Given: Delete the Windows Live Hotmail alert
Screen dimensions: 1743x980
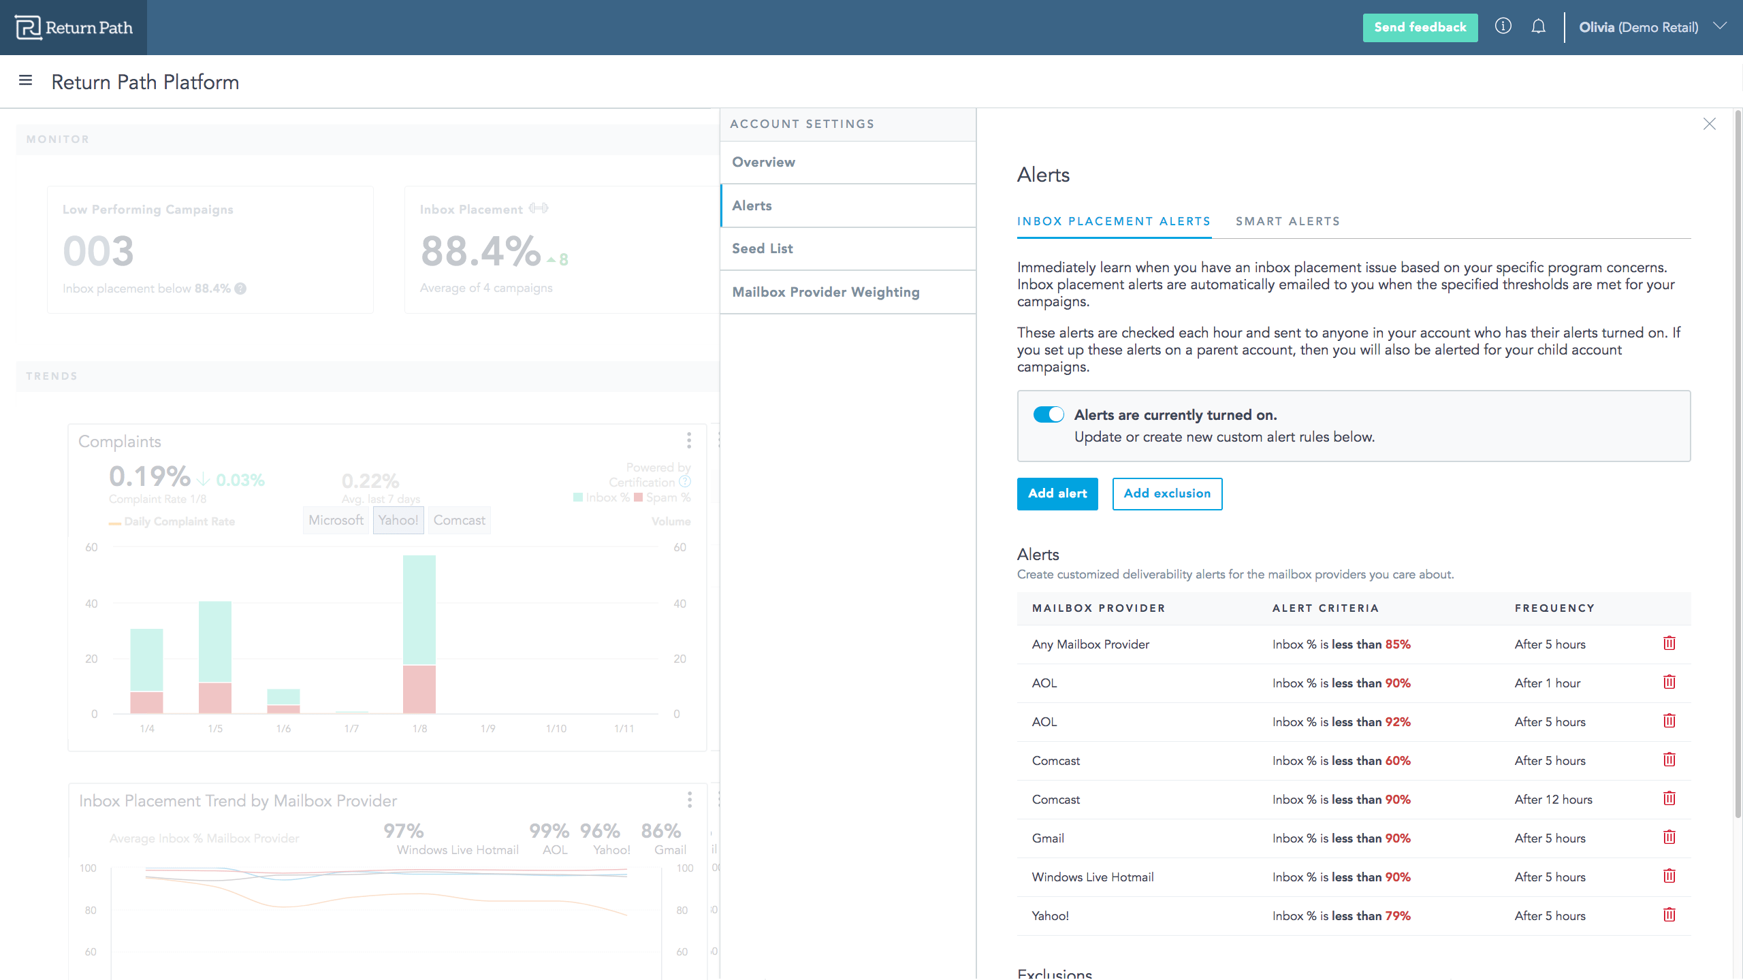Looking at the screenshot, I should (1669, 876).
